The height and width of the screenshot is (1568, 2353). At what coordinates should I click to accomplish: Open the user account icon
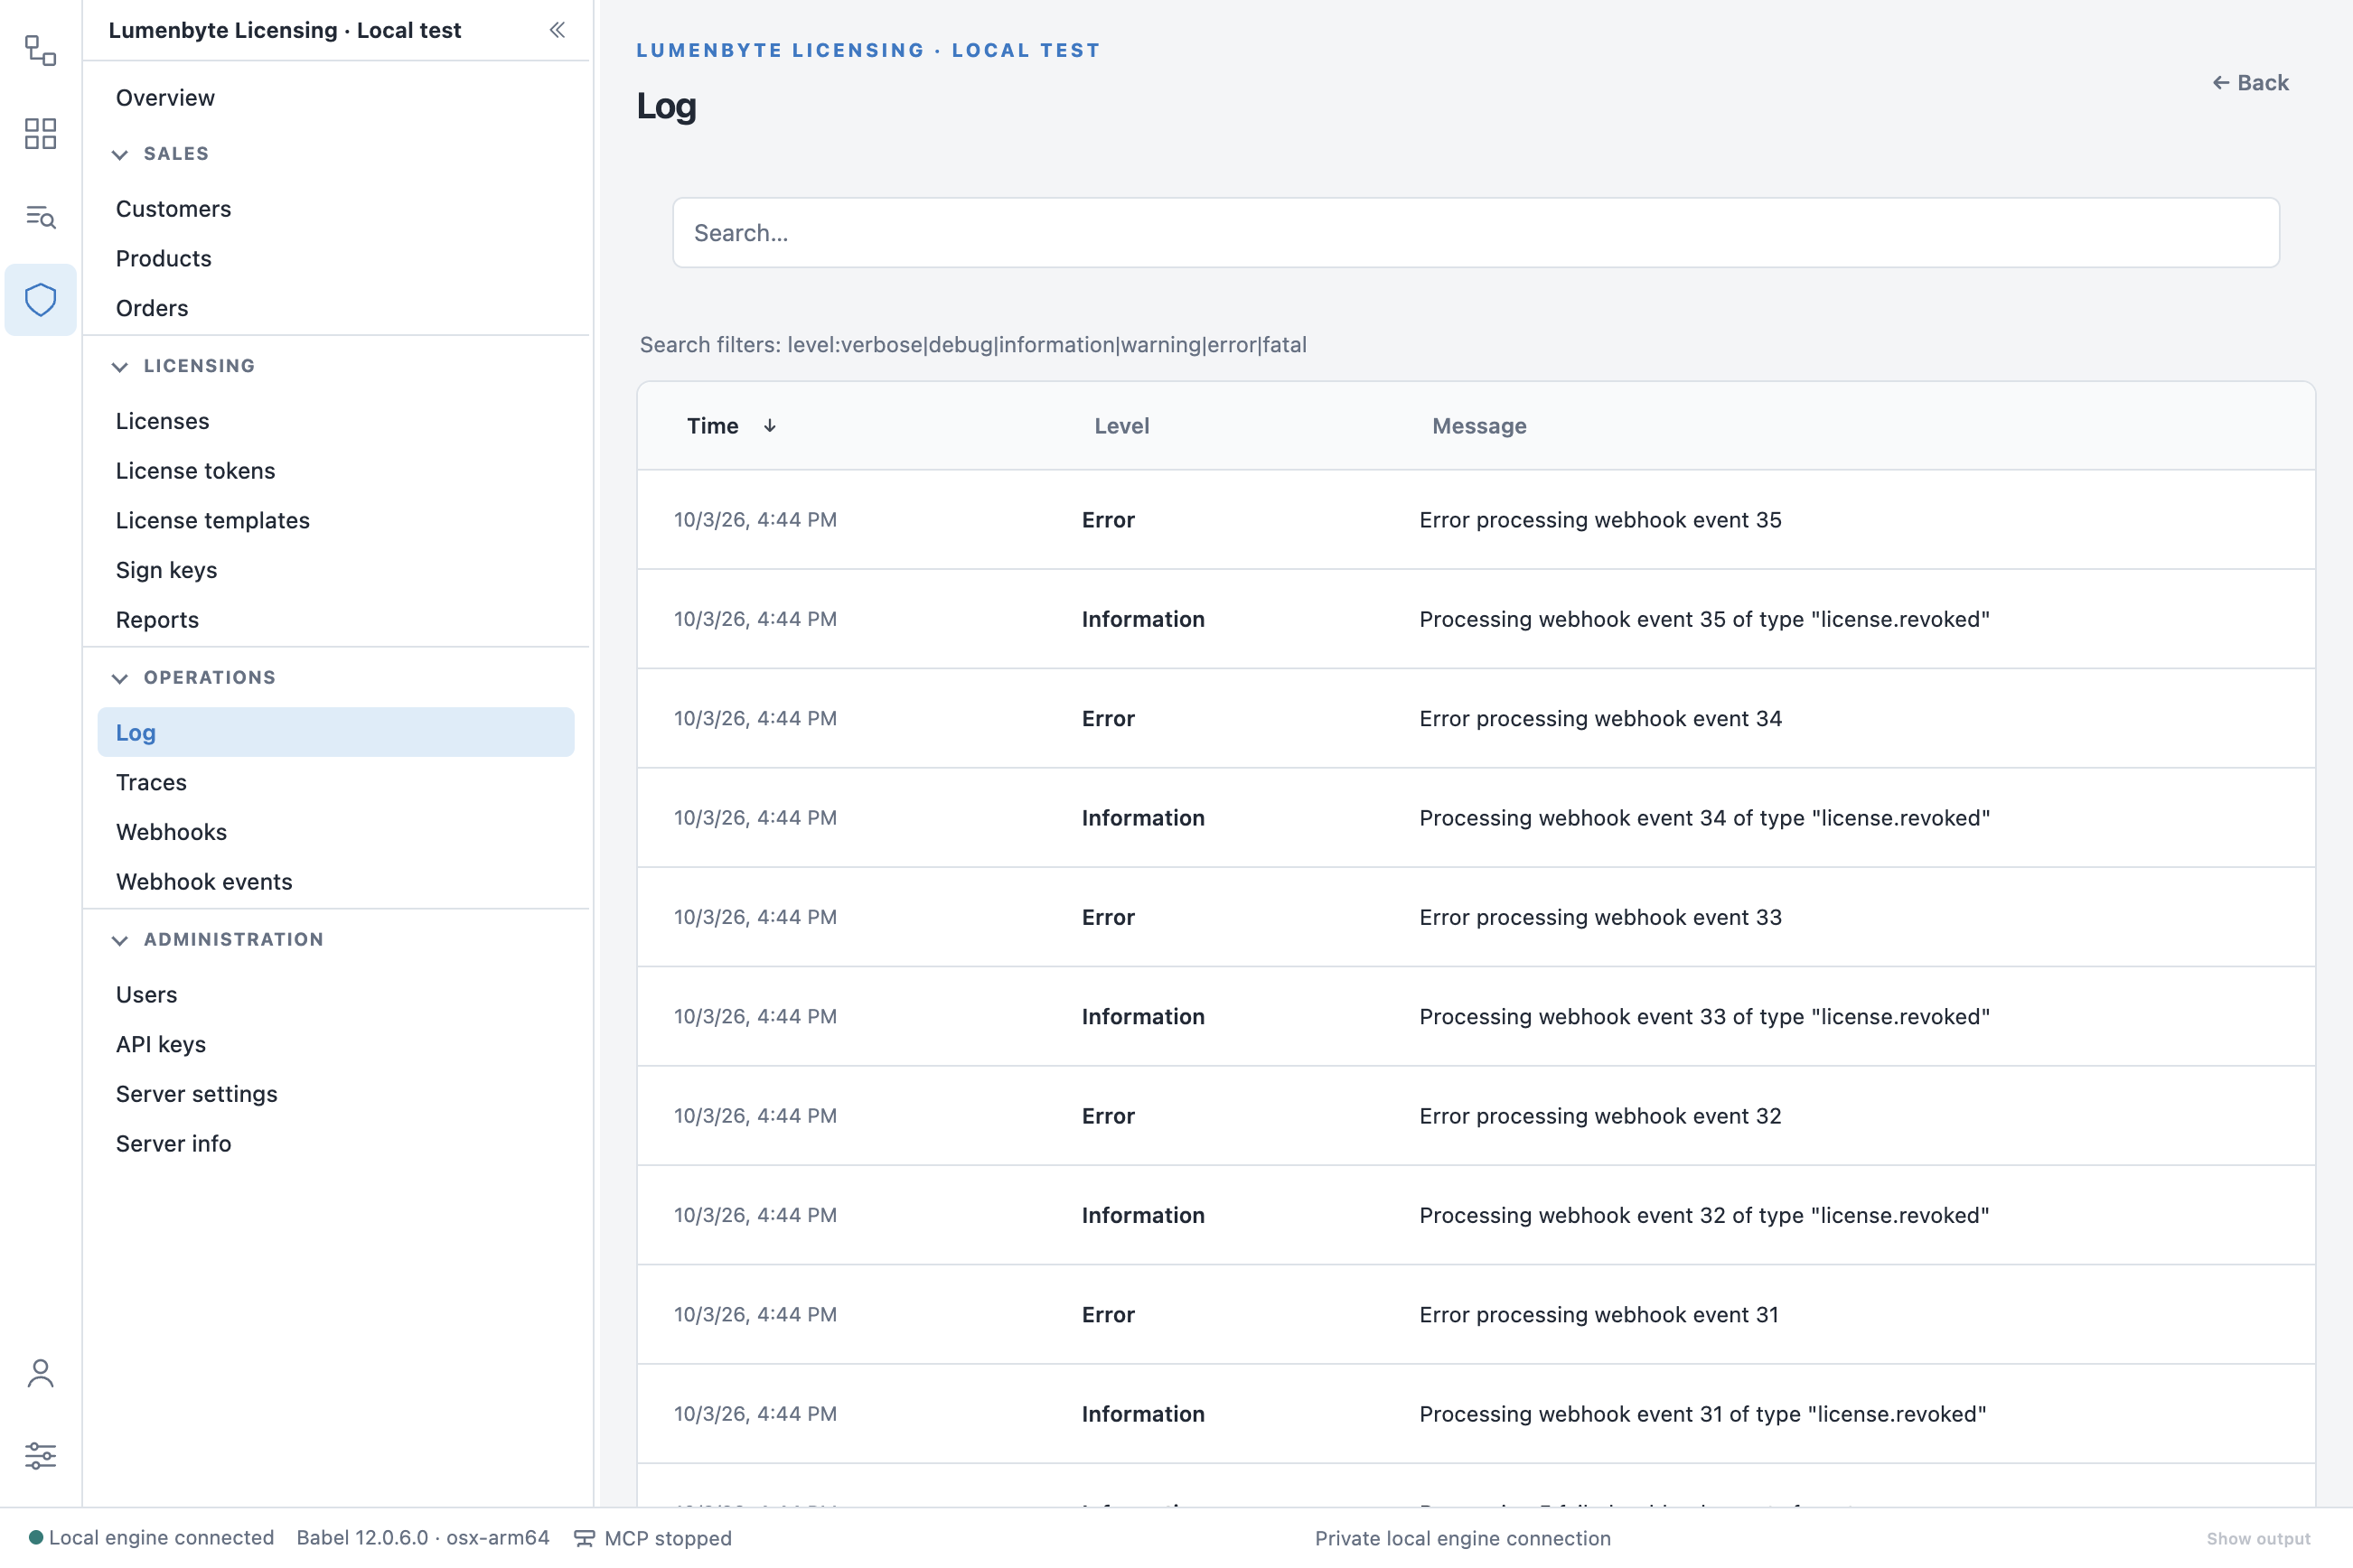pyautogui.click(x=40, y=1373)
